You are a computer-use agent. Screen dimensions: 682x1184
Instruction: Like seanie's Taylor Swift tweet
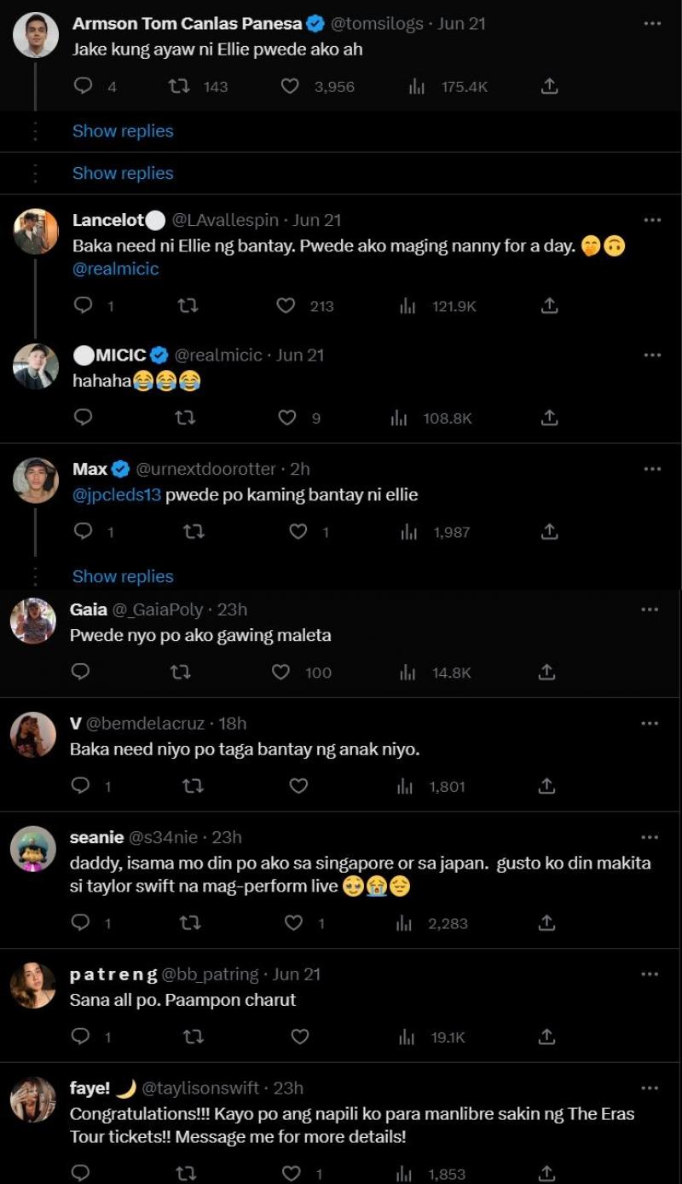click(x=294, y=923)
